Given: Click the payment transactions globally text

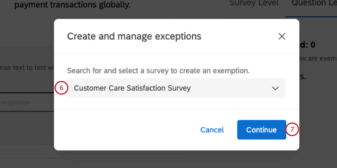Looking at the screenshot, I should pyautogui.click(x=73, y=6).
